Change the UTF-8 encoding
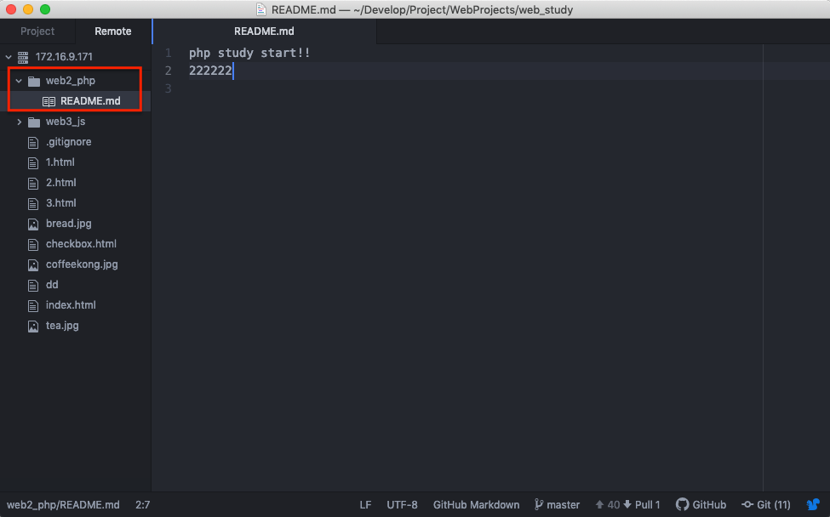Viewport: 830px width, 517px height. click(402, 505)
